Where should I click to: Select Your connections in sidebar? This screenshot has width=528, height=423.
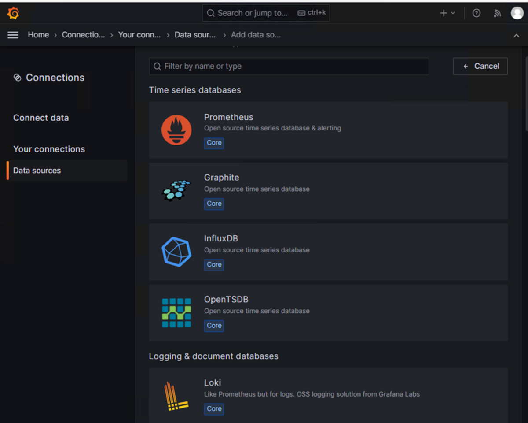tap(49, 149)
